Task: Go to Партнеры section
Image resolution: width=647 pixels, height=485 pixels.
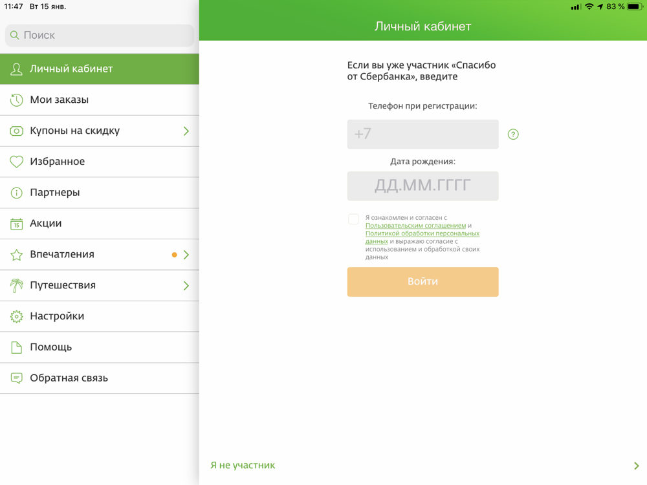Action: tap(100, 193)
